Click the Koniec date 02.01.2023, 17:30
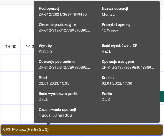 click(x=117, y=83)
